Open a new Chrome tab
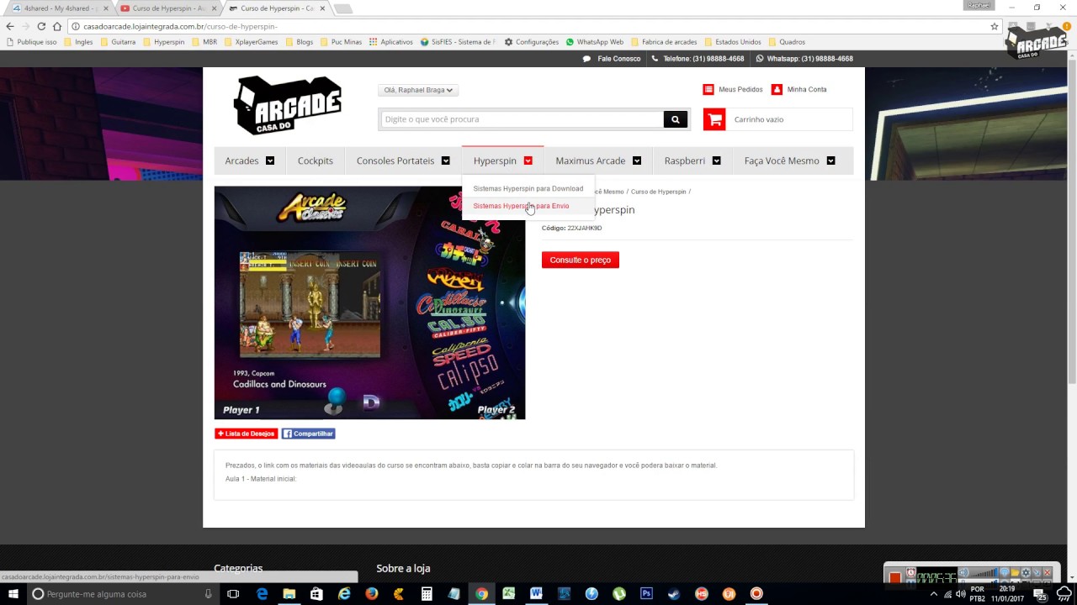 (342, 8)
